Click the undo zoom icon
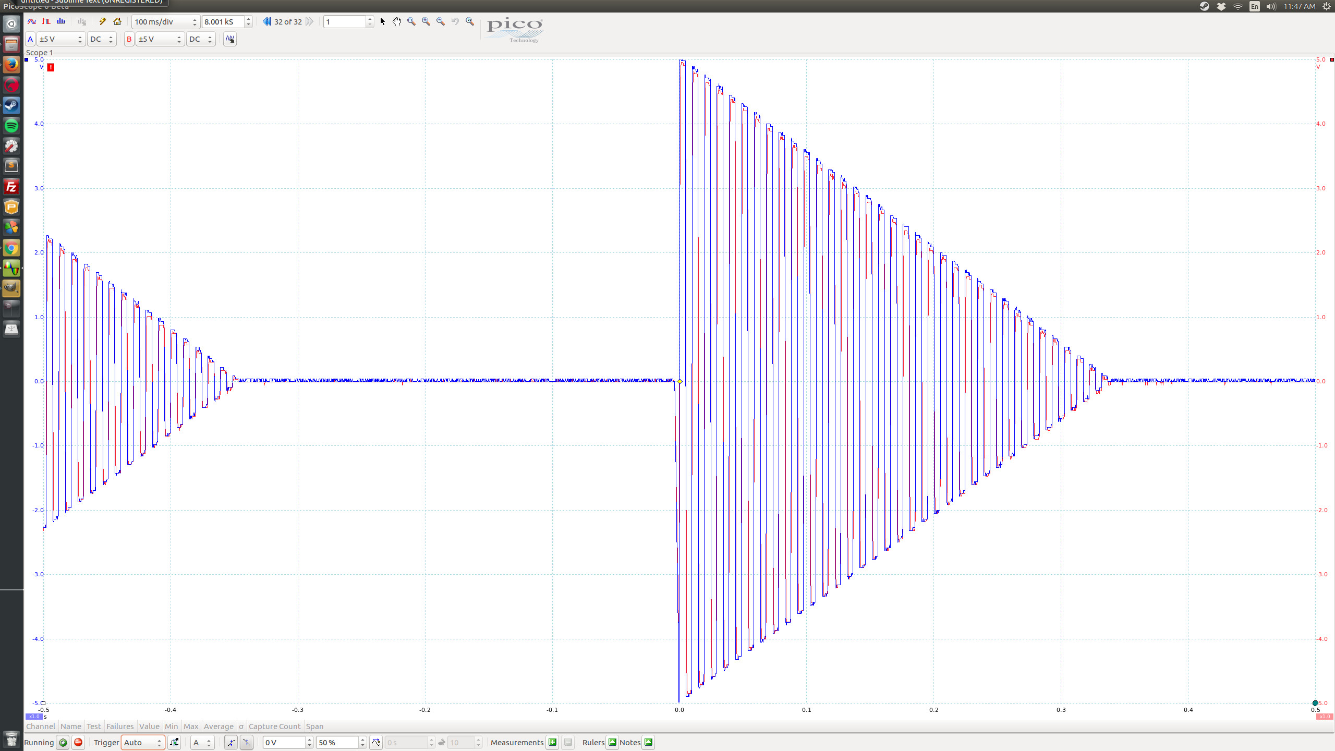 pyautogui.click(x=455, y=21)
